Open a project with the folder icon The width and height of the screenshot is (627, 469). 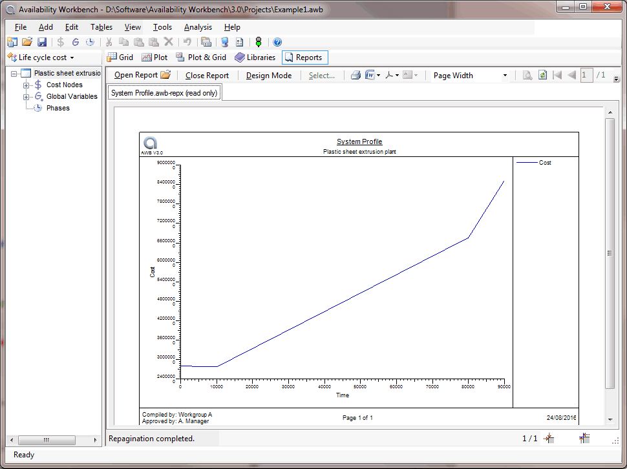tap(27, 42)
